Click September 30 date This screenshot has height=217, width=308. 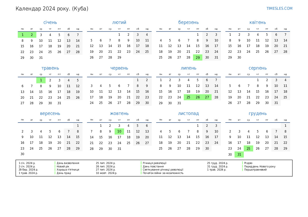[22, 154]
